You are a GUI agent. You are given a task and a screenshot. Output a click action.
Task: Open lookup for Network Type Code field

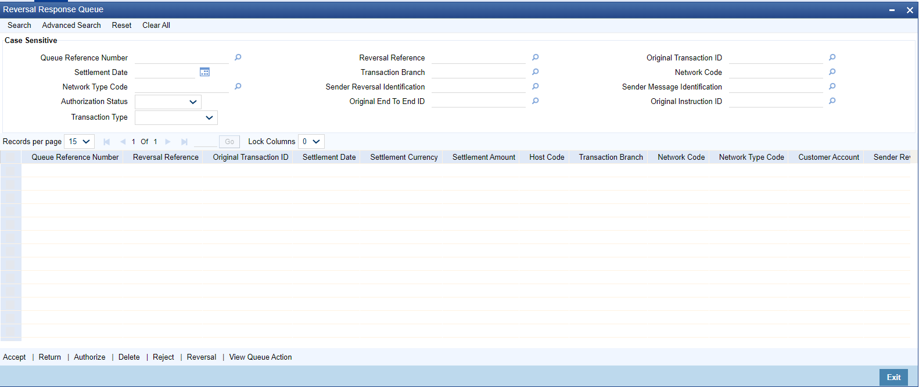pyautogui.click(x=238, y=87)
